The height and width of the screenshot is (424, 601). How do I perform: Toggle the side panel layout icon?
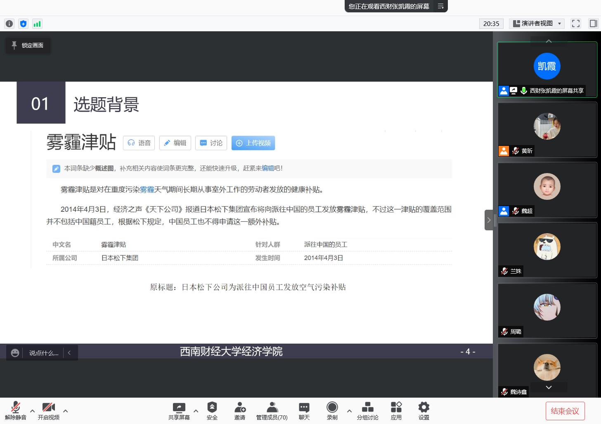(593, 23)
